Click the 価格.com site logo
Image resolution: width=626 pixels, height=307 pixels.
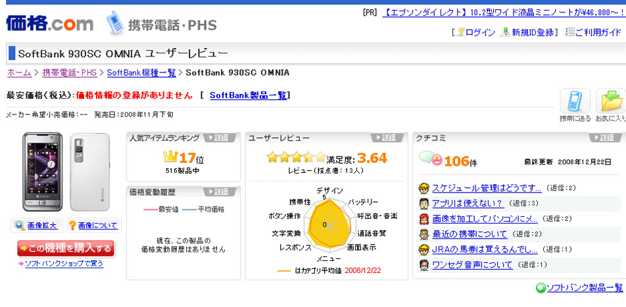point(49,23)
